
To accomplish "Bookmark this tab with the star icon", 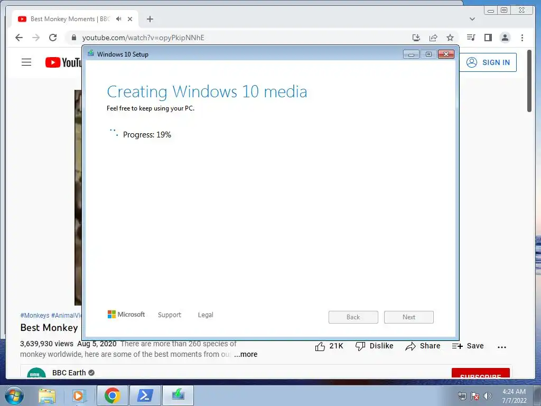I will pos(450,38).
